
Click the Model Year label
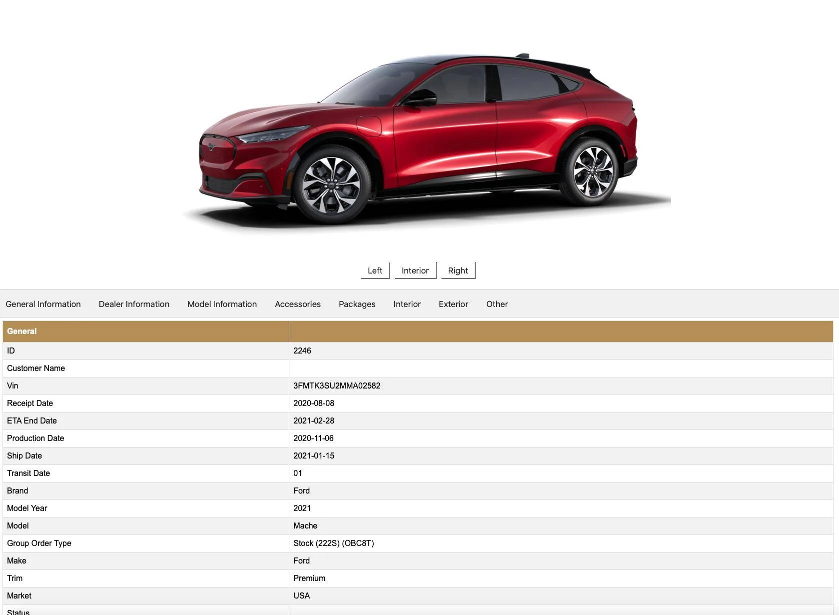27,508
